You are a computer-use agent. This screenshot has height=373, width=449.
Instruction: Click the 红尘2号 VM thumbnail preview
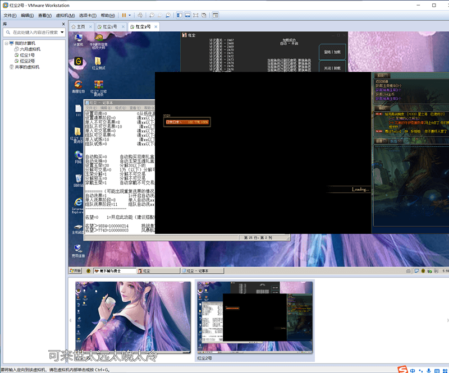tap(255, 317)
